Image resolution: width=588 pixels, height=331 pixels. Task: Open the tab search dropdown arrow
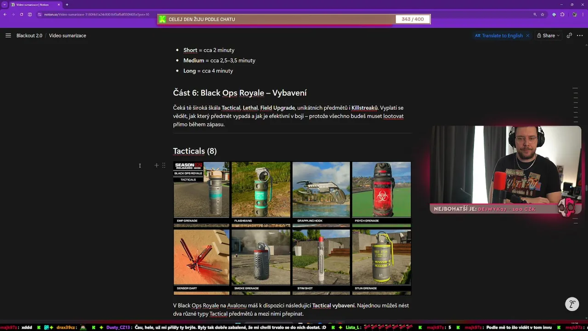point(4,5)
